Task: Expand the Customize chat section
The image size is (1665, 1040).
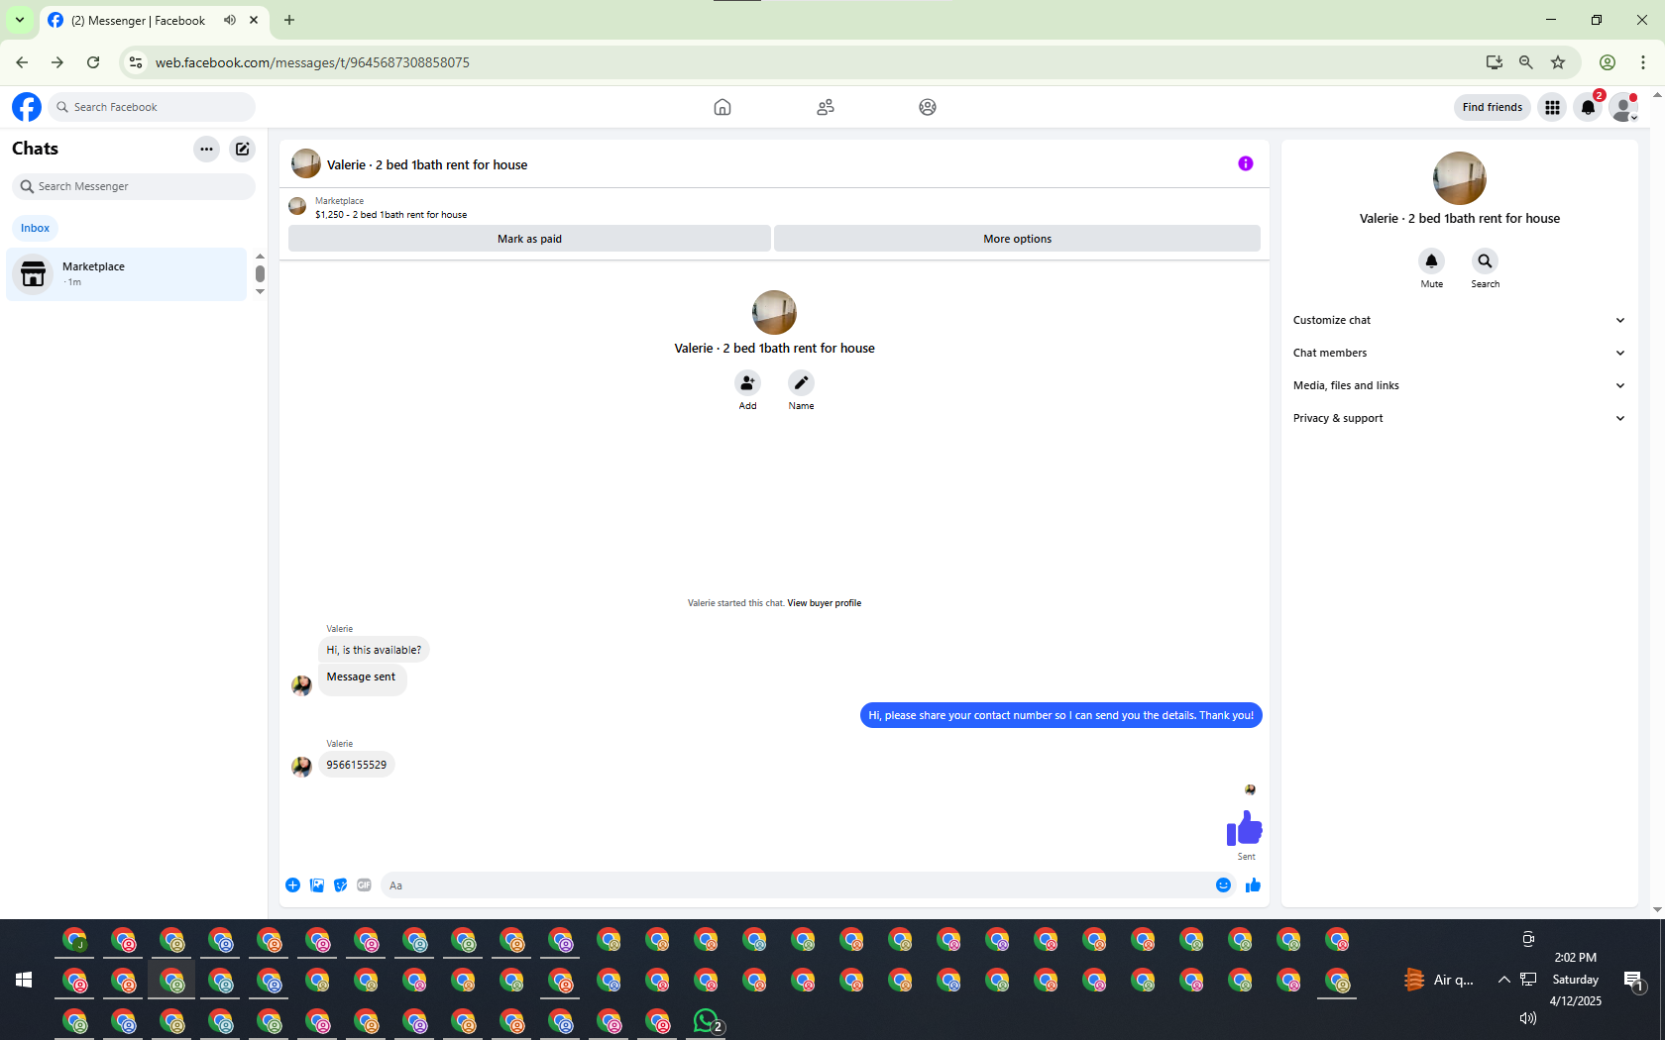Action: click(x=1460, y=320)
